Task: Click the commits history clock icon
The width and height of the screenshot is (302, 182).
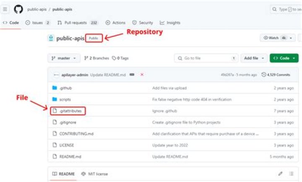Action: (x=264, y=74)
